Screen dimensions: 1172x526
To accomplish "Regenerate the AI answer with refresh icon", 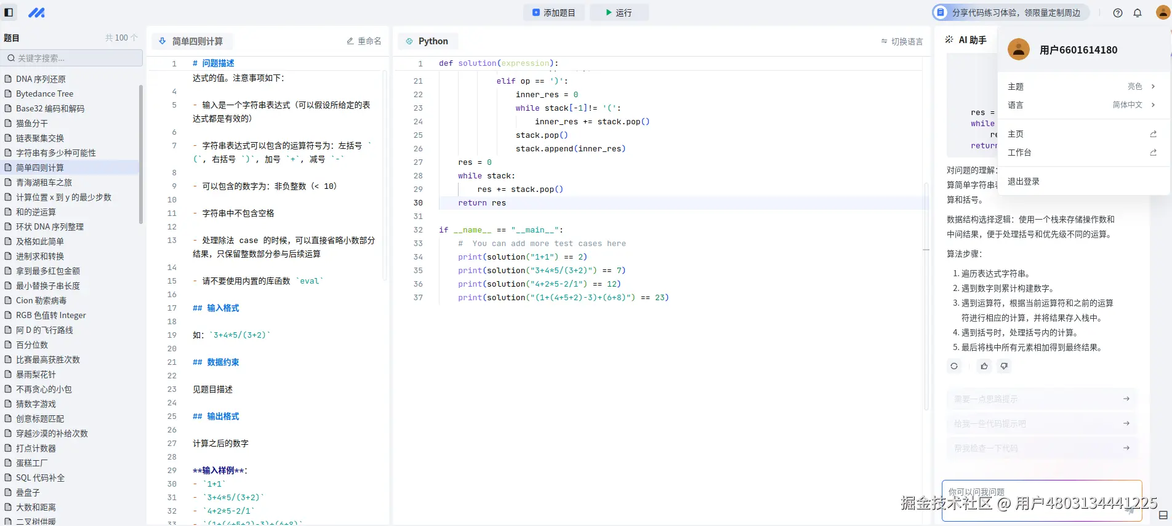I will [x=954, y=366].
